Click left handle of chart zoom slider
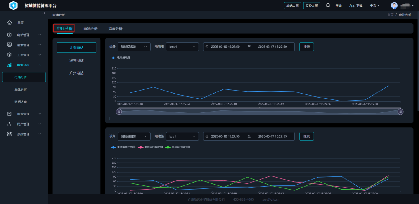Viewport: 419px width, 204px height. tap(119, 112)
